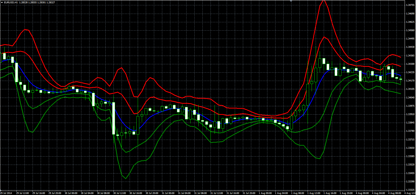Click the 1 Aug 08:00 time label
Image resolution: width=416 pixels, height=195 pixels.
[x=297, y=193]
